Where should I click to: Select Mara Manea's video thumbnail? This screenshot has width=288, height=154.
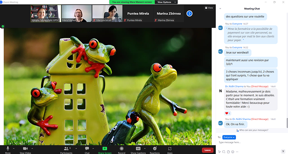point(77,13)
